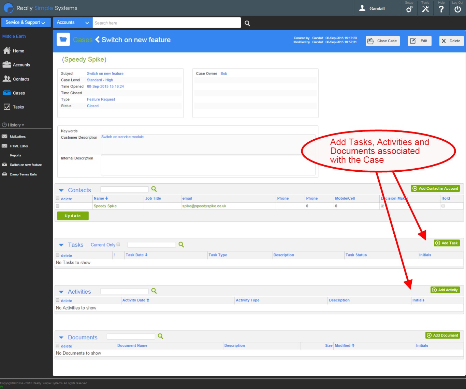Click the Tasks checkmark icon in sidebar
Viewport: 466px width, 389px height.
[7, 107]
